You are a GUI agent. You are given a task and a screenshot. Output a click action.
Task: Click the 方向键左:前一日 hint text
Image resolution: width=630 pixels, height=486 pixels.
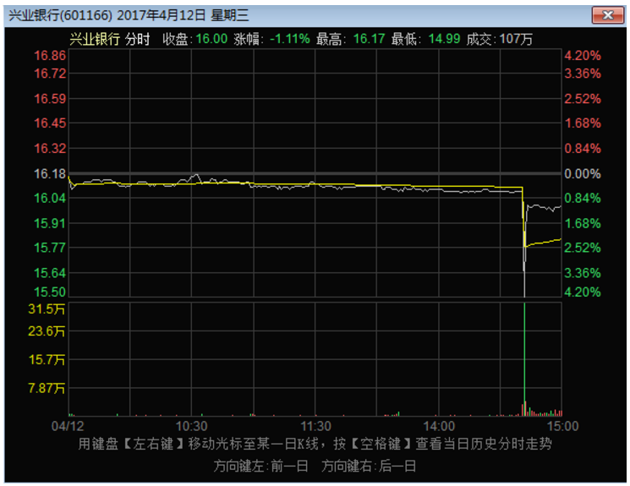tap(260, 467)
